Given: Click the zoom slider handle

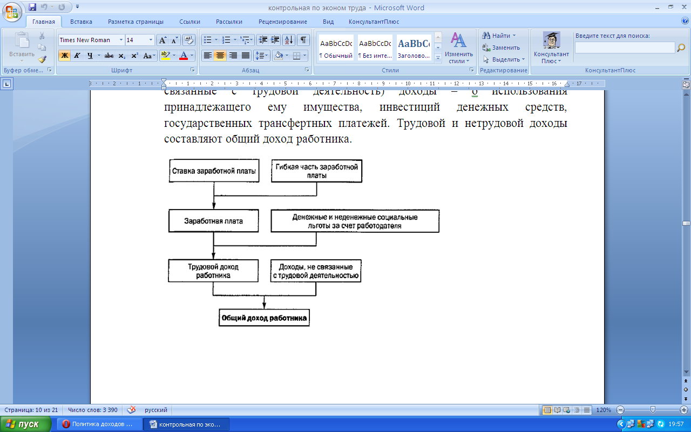Looking at the screenshot, I should 653,410.
